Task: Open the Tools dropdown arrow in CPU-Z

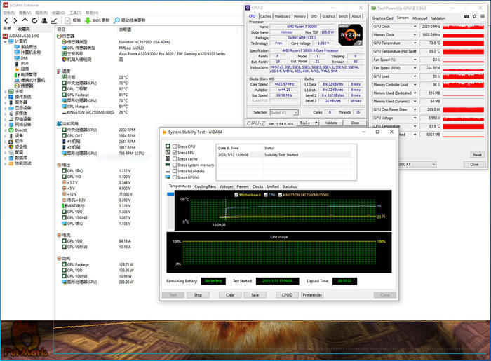Action: [316, 123]
